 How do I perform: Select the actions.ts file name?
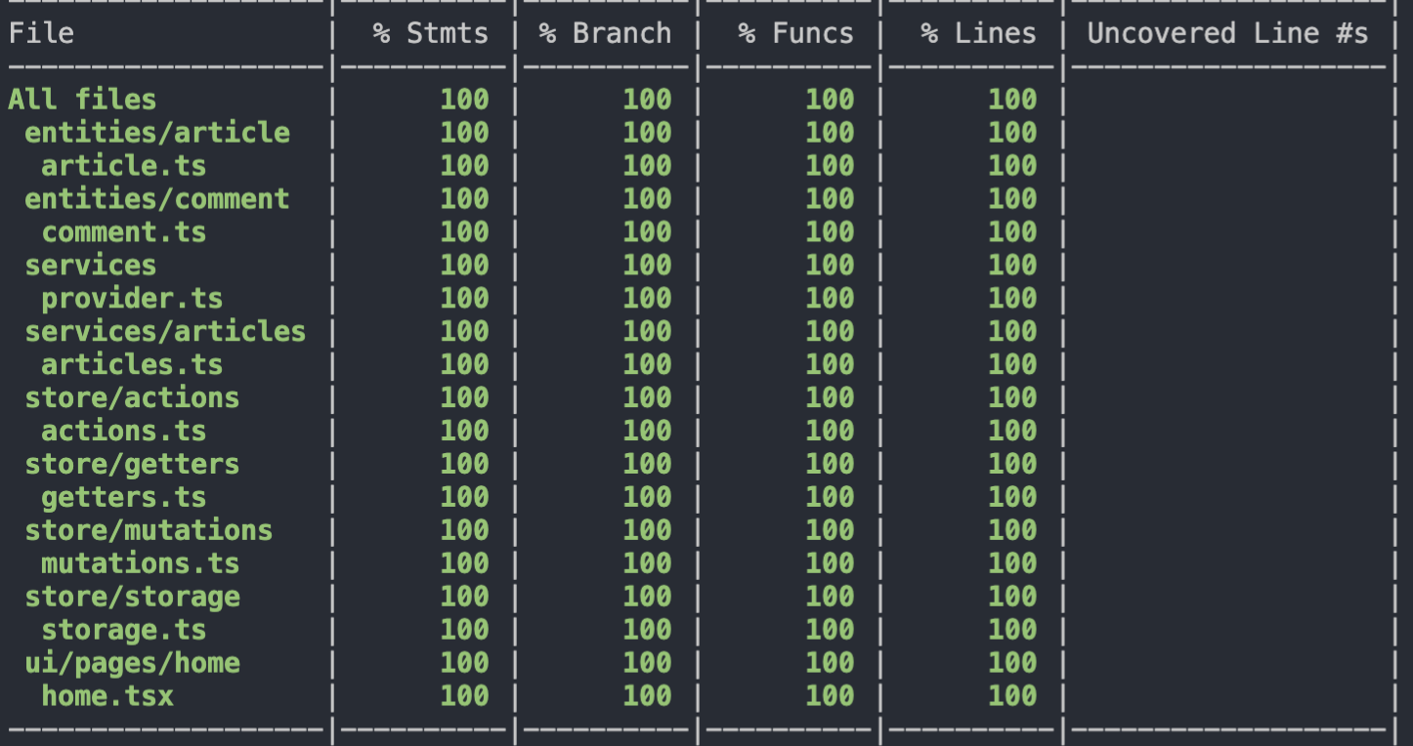tap(122, 431)
